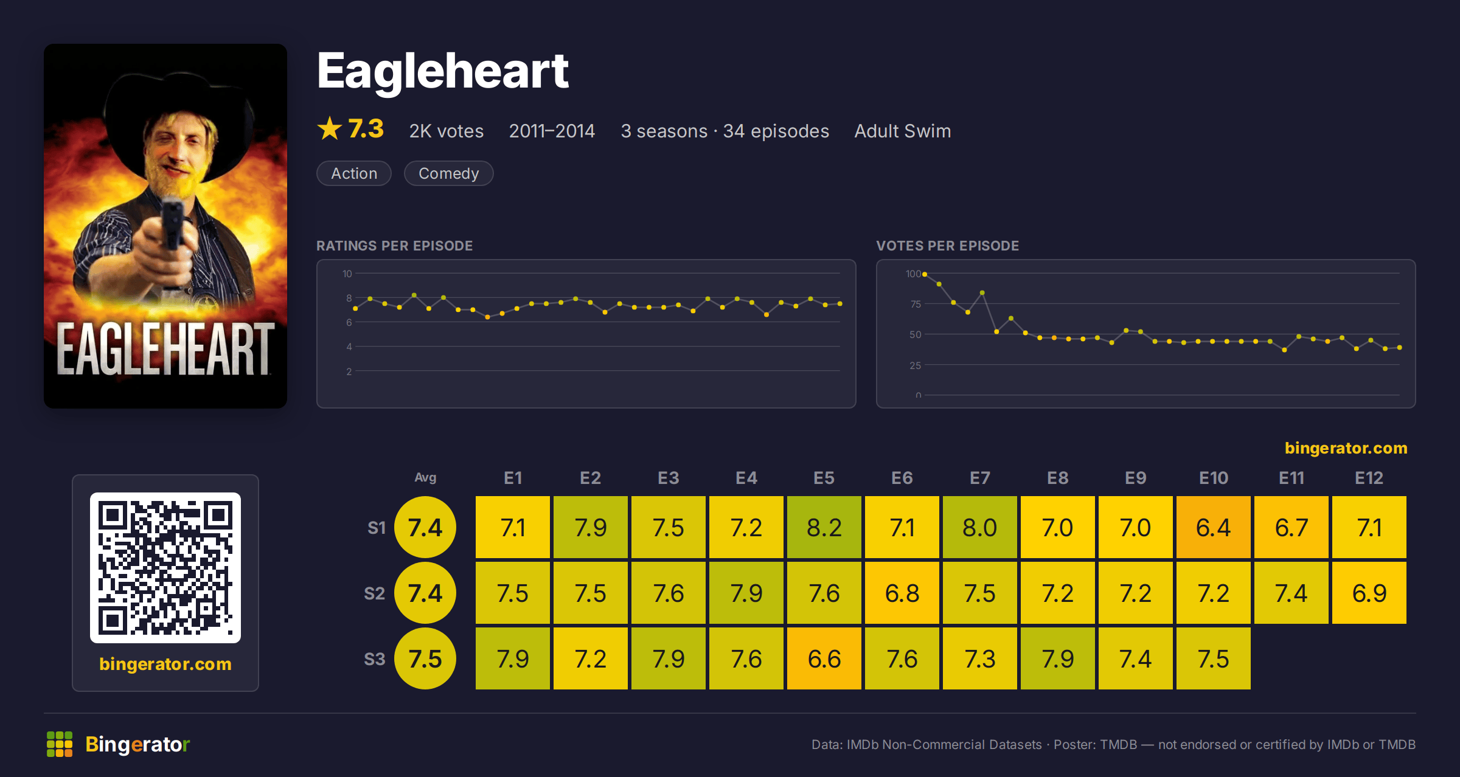
Task: Click the gold star rating icon
Action: pyautogui.click(x=330, y=129)
